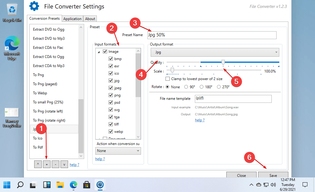Move preset up with the ^ button
Screen dimensions: 315x192
pyautogui.click(x=38, y=164)
